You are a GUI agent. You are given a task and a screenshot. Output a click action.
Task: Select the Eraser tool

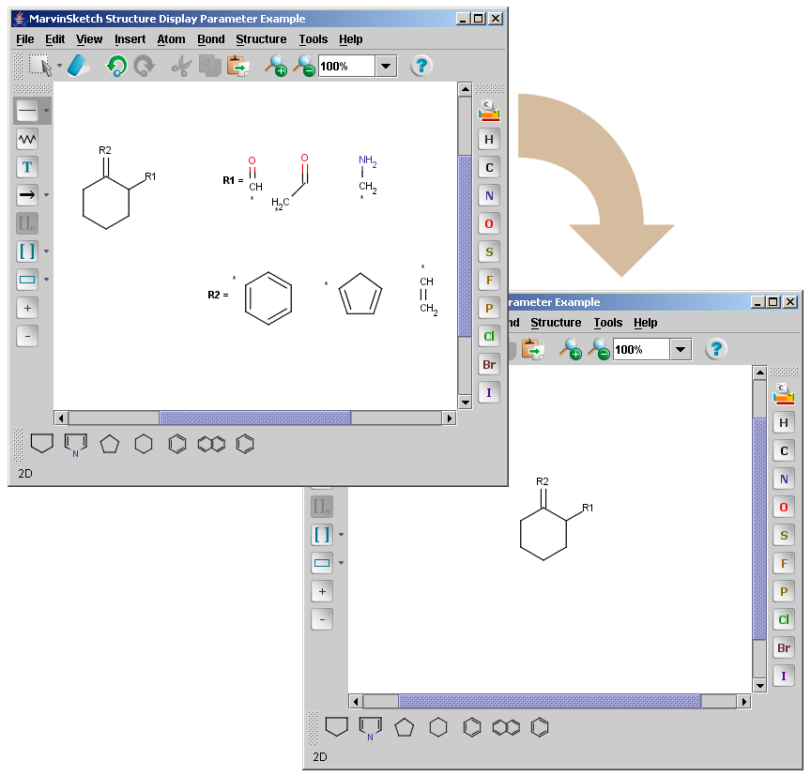click(x=78, y=65)
